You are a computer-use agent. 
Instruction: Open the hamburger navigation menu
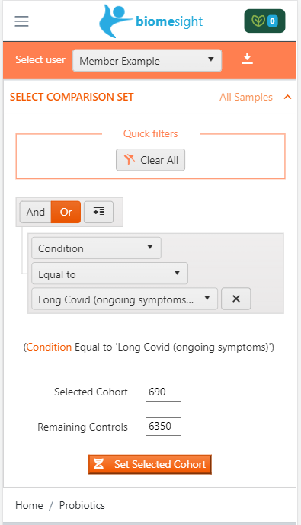coord(21,21)
